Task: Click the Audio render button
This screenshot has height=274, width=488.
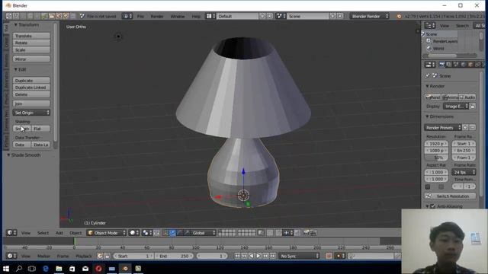Action: [467, 97]
